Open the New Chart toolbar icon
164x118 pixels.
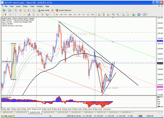[4, 10]
